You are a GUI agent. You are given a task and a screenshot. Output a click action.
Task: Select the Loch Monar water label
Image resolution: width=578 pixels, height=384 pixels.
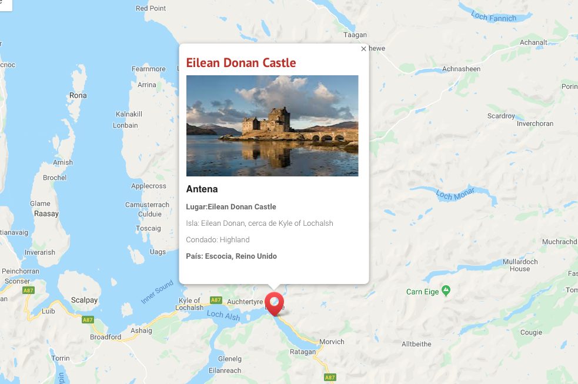(455, 193)
